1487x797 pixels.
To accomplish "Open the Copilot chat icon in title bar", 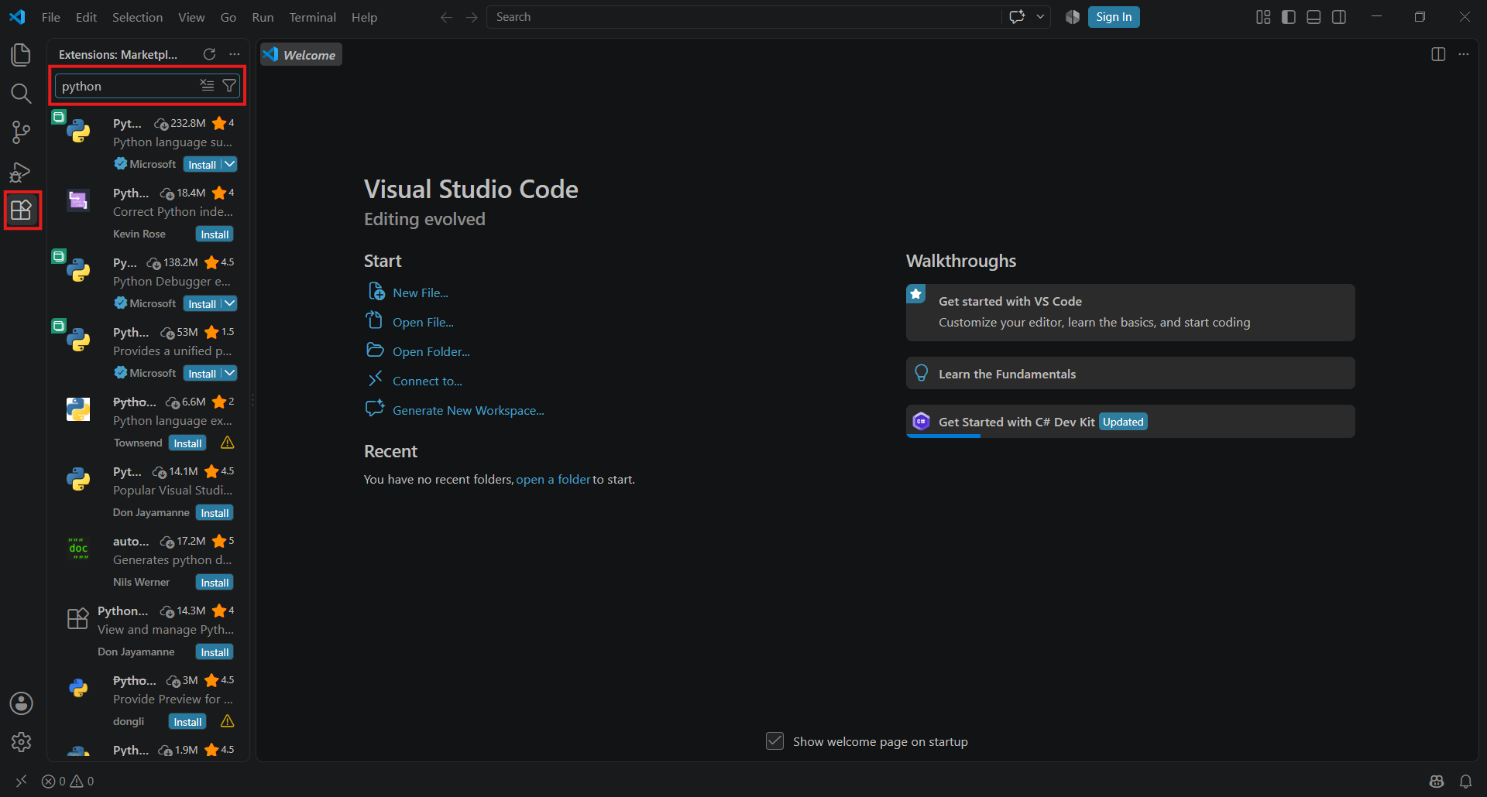I will tap(1018, 17).
